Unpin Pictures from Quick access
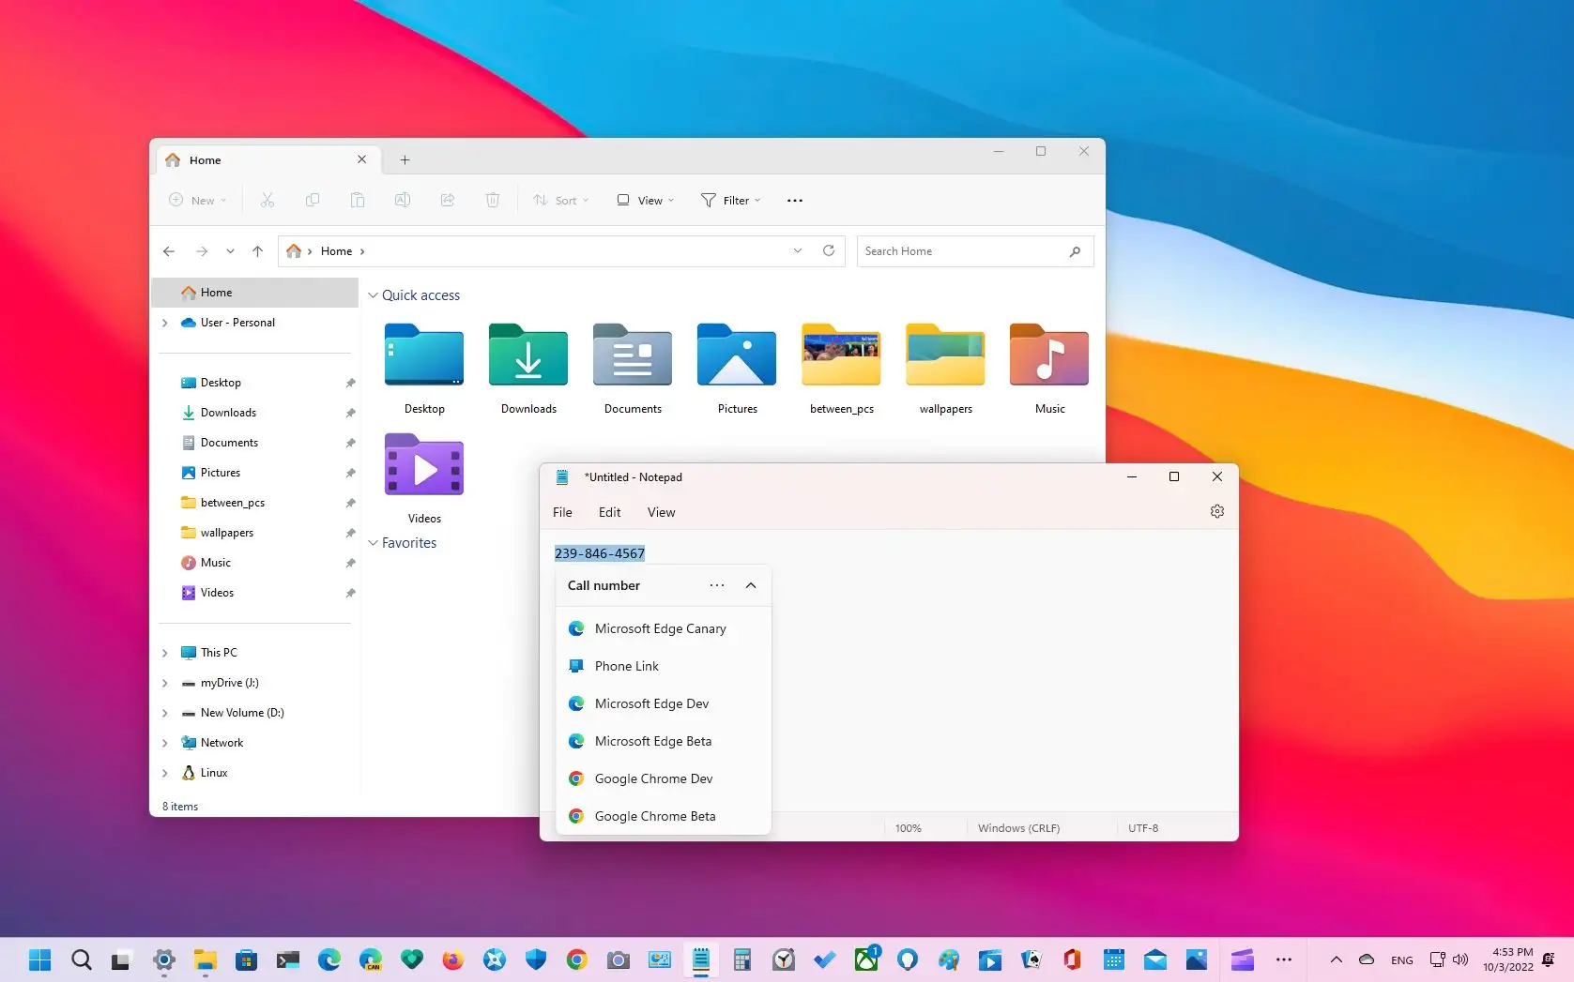The image size is (1574, 982). point(349,473)
